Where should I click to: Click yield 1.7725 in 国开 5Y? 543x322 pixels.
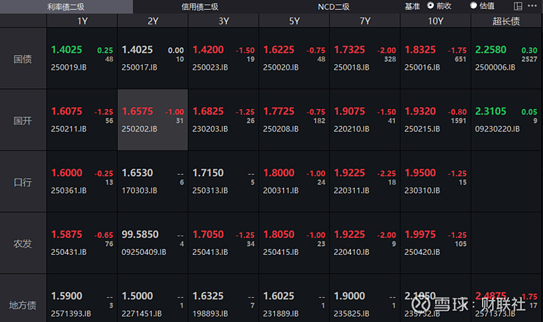279,111
